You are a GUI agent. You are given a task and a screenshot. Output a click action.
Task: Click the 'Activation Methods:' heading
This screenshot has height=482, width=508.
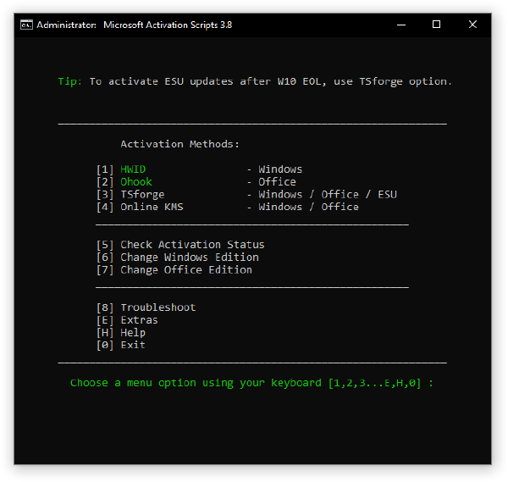[179, 144]
